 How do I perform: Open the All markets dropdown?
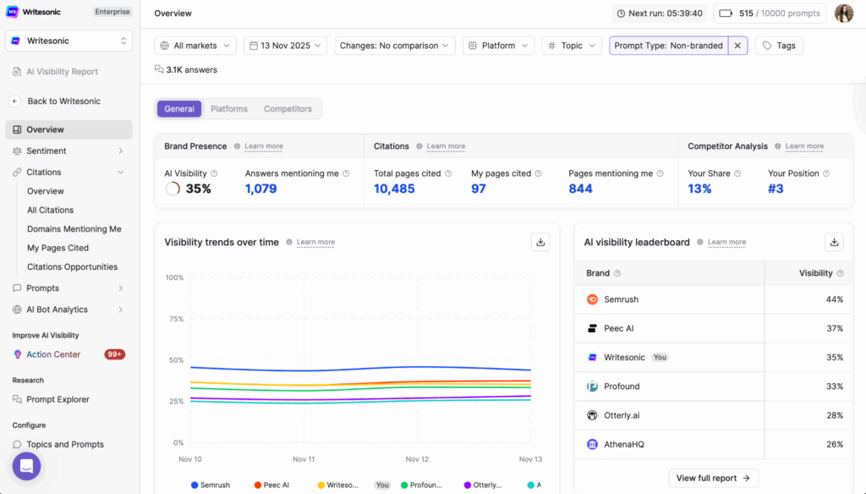(x=195, y=45)
